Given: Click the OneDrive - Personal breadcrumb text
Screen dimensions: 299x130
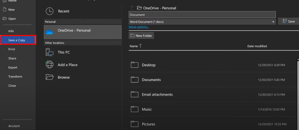Looking at the screenshot, I should [x=160, y=8].
